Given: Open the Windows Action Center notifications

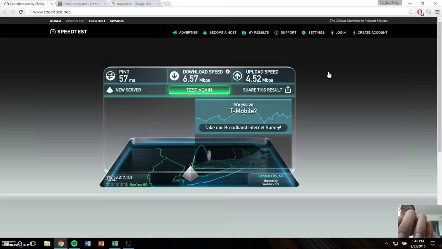Looking at the screenshot, I should (433, 243).
